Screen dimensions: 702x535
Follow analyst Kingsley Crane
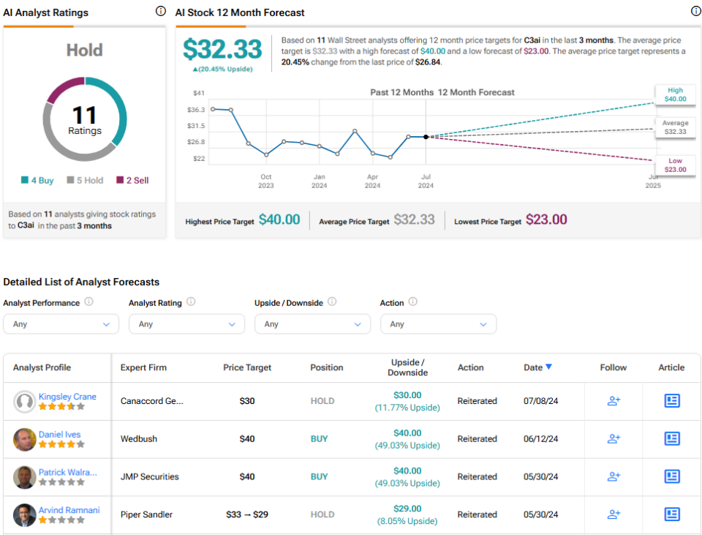click(614, 400)
